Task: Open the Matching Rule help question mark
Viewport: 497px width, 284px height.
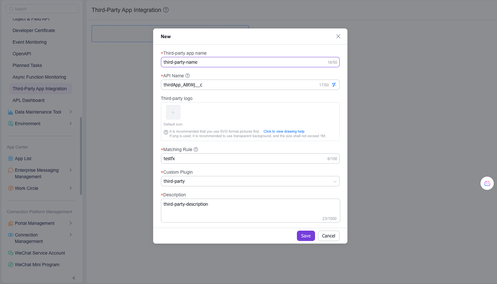Action: tap(196, 149)
